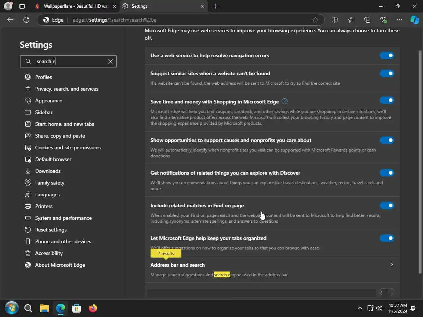Image resolution: width=423 pixels, height=317 pixels.
Task: Open the Windows Start button
Action: point(12,308)
